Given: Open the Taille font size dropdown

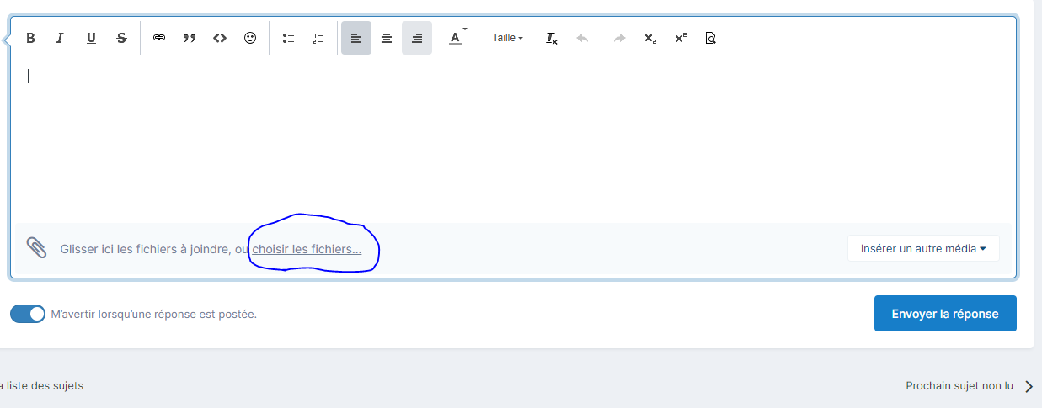Looking at the screenshot, I should 508,38.
